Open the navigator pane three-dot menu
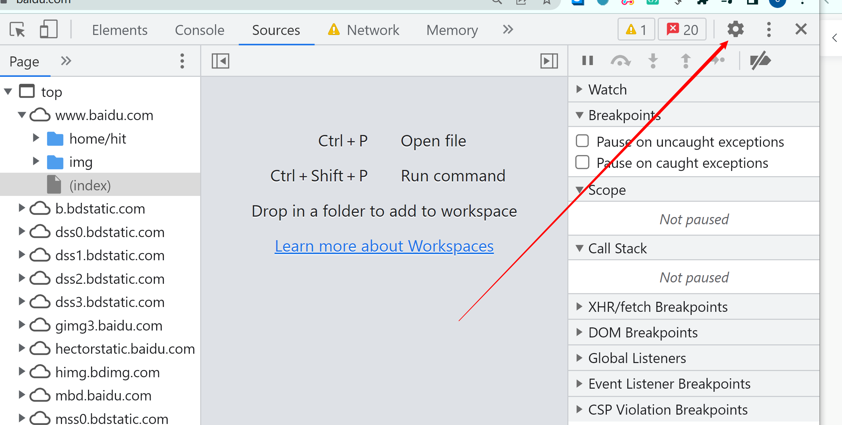Image resolution: width=842 pixels, height=425 pixels. coord(182,61)
